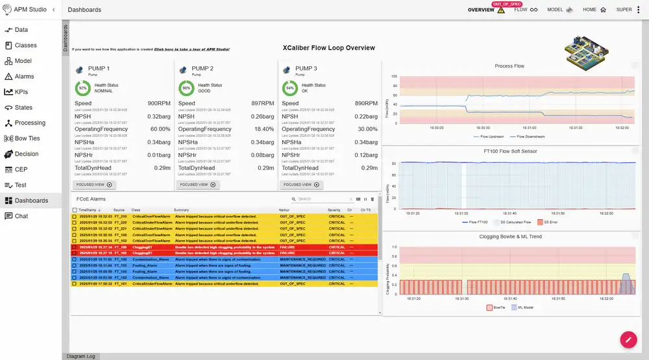
Task: Click the PUMP 3 pump icon
Action: point(286,70)
